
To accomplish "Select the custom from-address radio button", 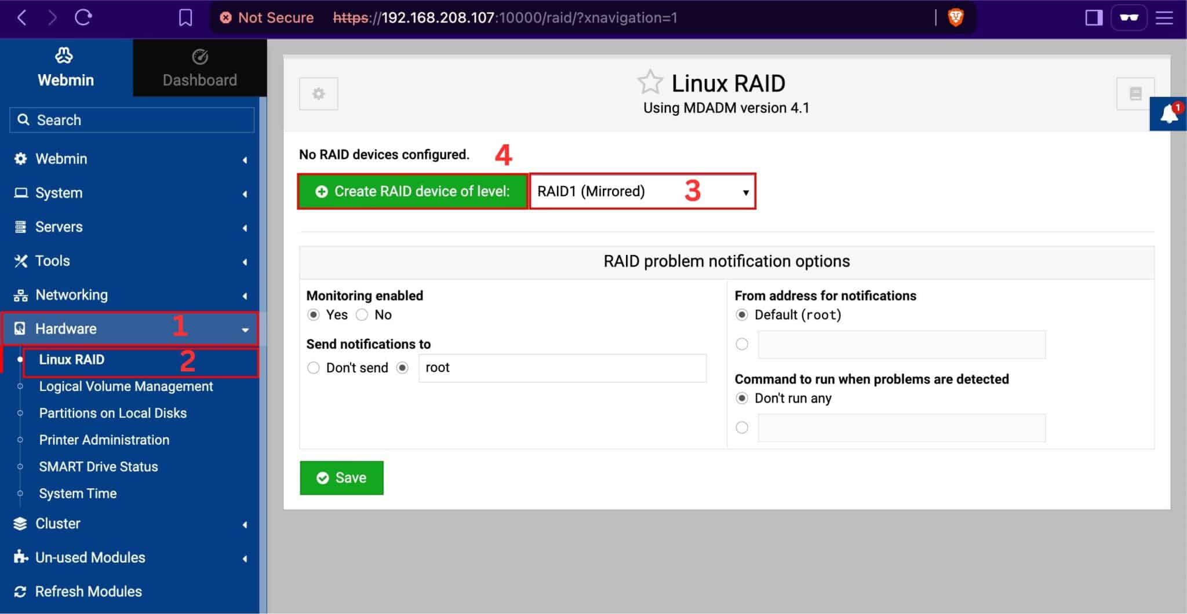I will point(742,343).
